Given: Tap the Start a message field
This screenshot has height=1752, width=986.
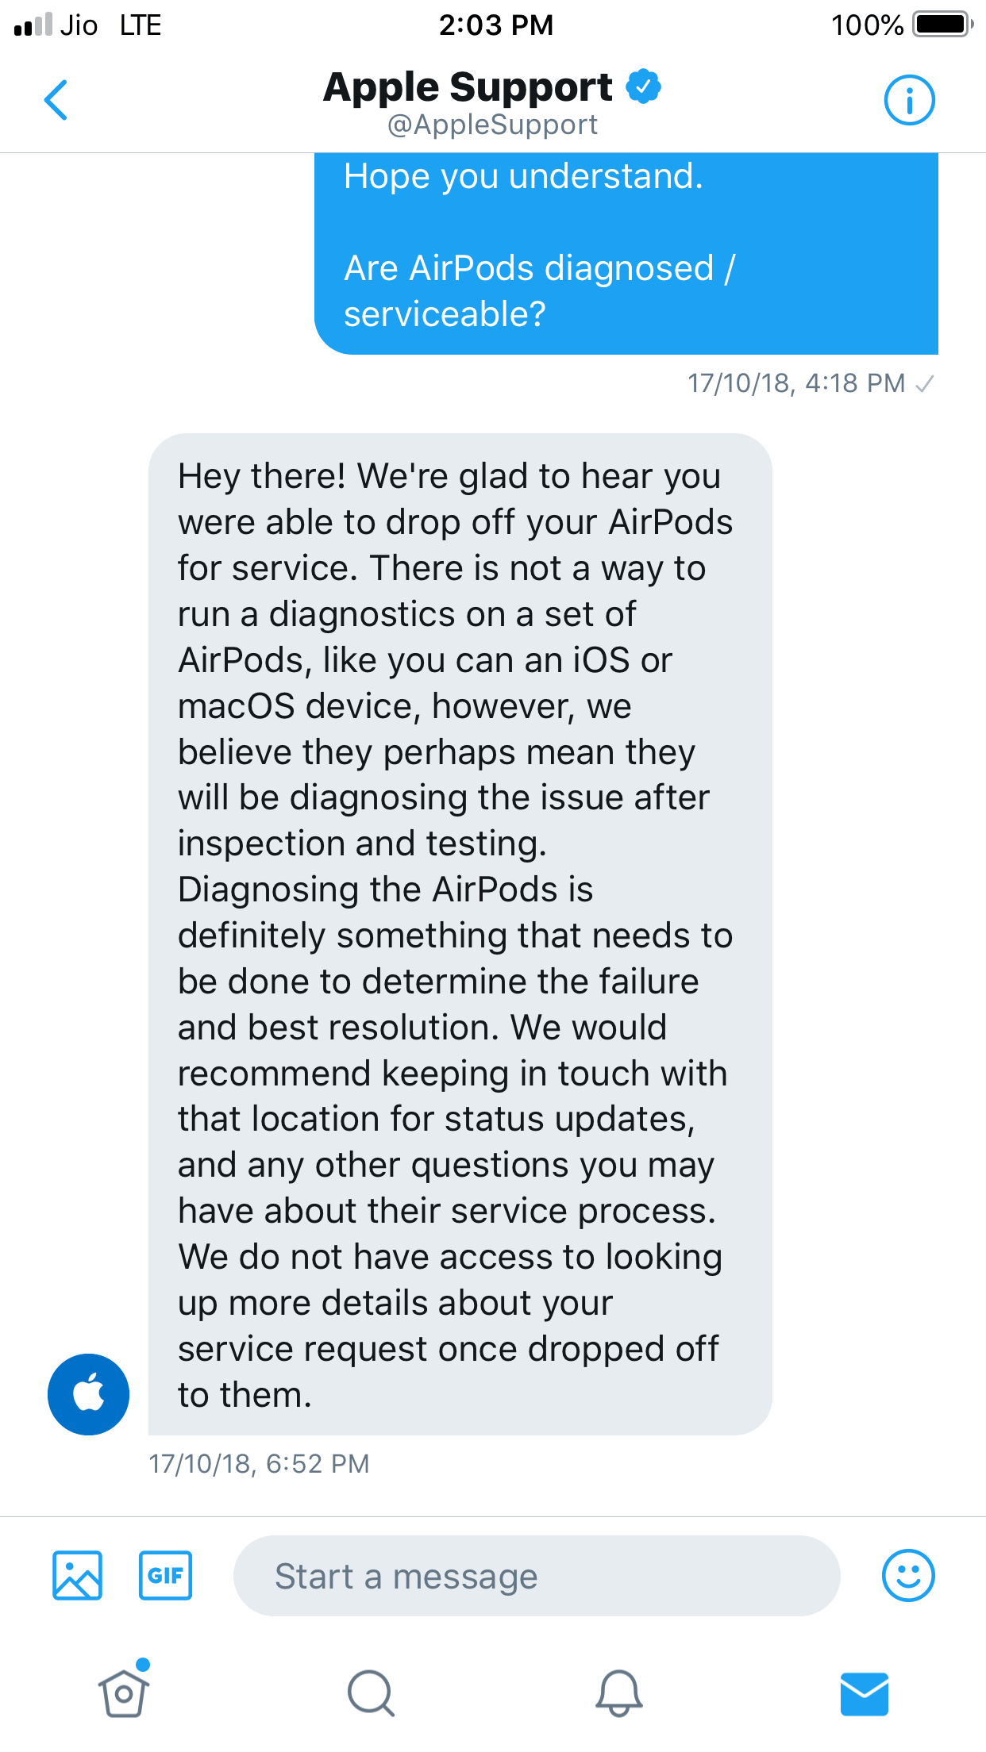Looking at the screenshot, I should pos(536,1576).
